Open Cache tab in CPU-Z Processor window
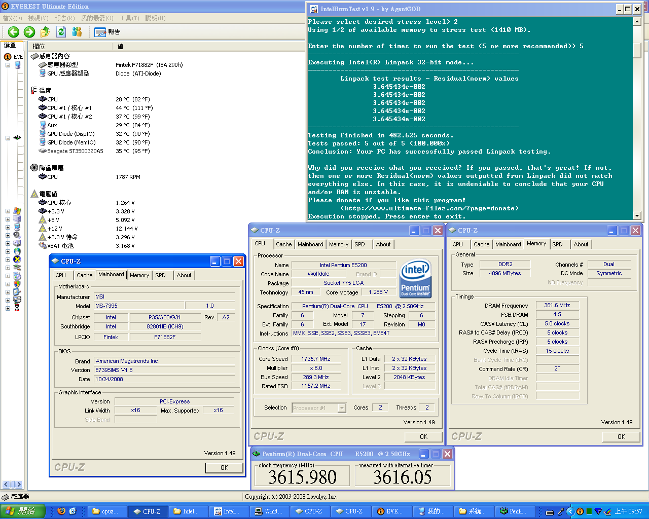Viewport: 649px width, 519px height. pos(284,244)
